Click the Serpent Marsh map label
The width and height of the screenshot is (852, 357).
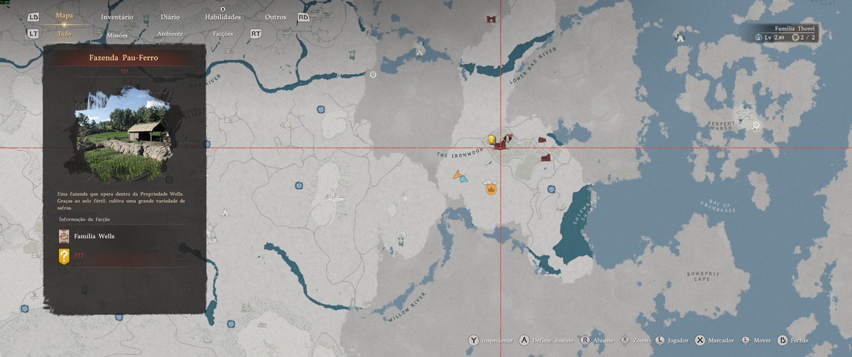pyautogui.click(x=722, y=127)
